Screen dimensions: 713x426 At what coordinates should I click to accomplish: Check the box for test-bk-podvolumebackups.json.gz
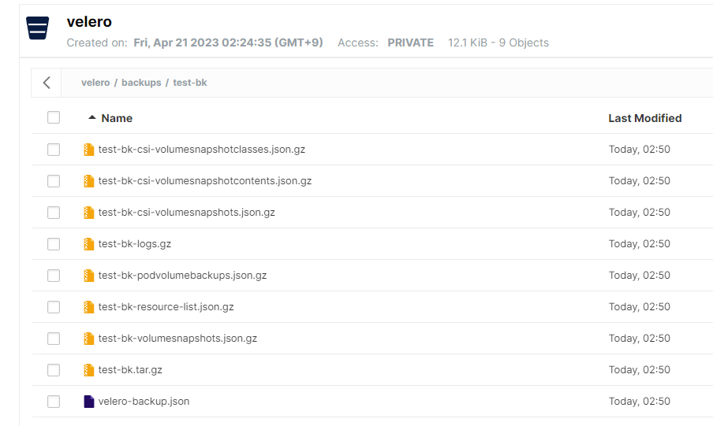(54, 276)
